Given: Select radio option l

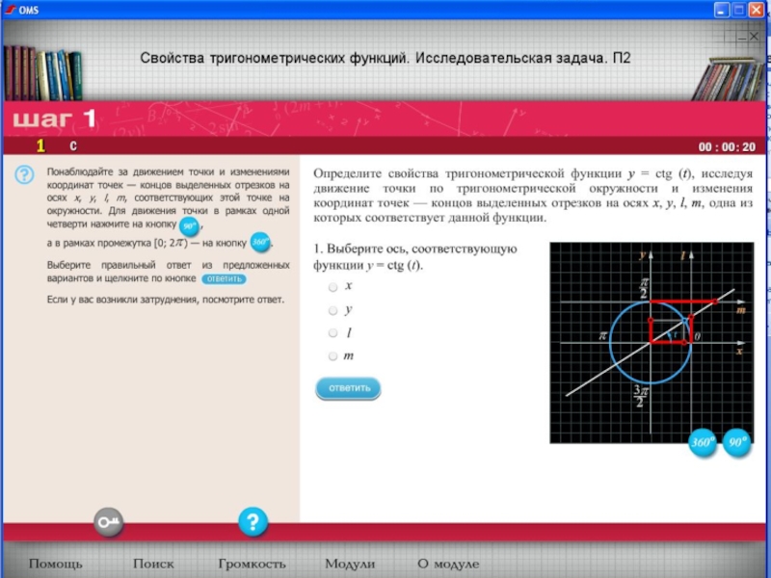Looking at the screenshot, I should click(x=332, y=333).
